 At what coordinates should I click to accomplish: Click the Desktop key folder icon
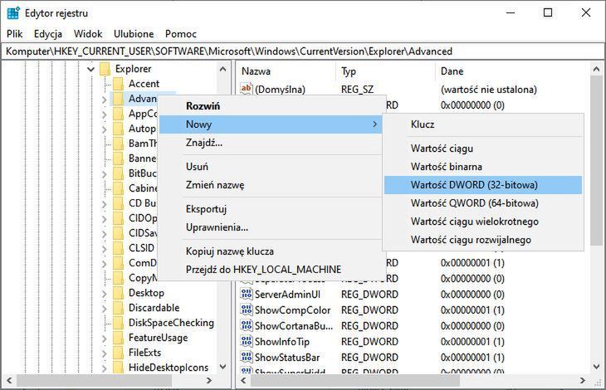(x=119, y=293)
